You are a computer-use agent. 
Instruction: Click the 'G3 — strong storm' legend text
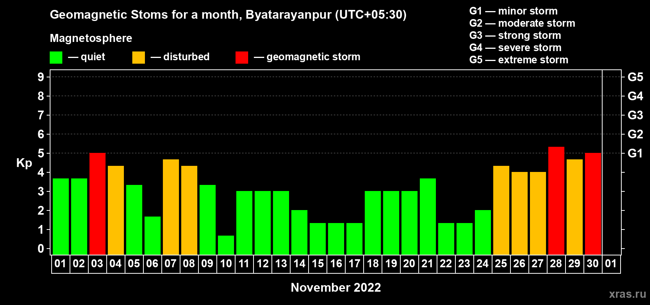515,35
